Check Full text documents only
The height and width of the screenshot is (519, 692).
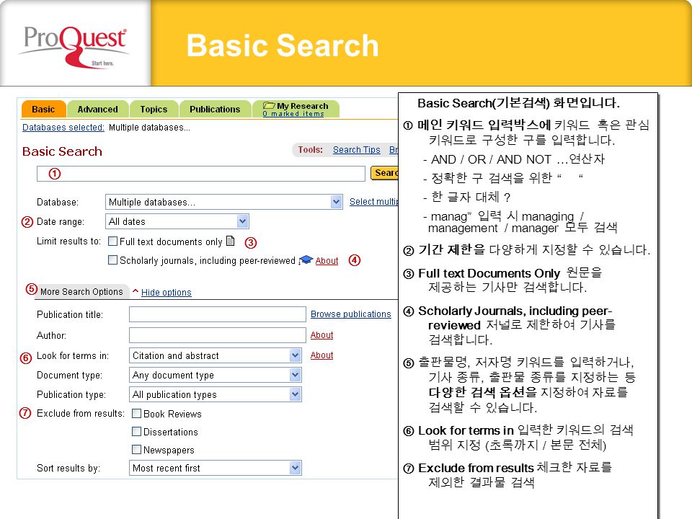click(113, 241)
